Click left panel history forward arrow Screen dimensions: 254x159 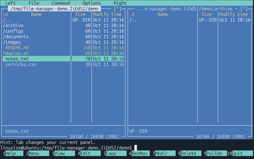(123, 9)
